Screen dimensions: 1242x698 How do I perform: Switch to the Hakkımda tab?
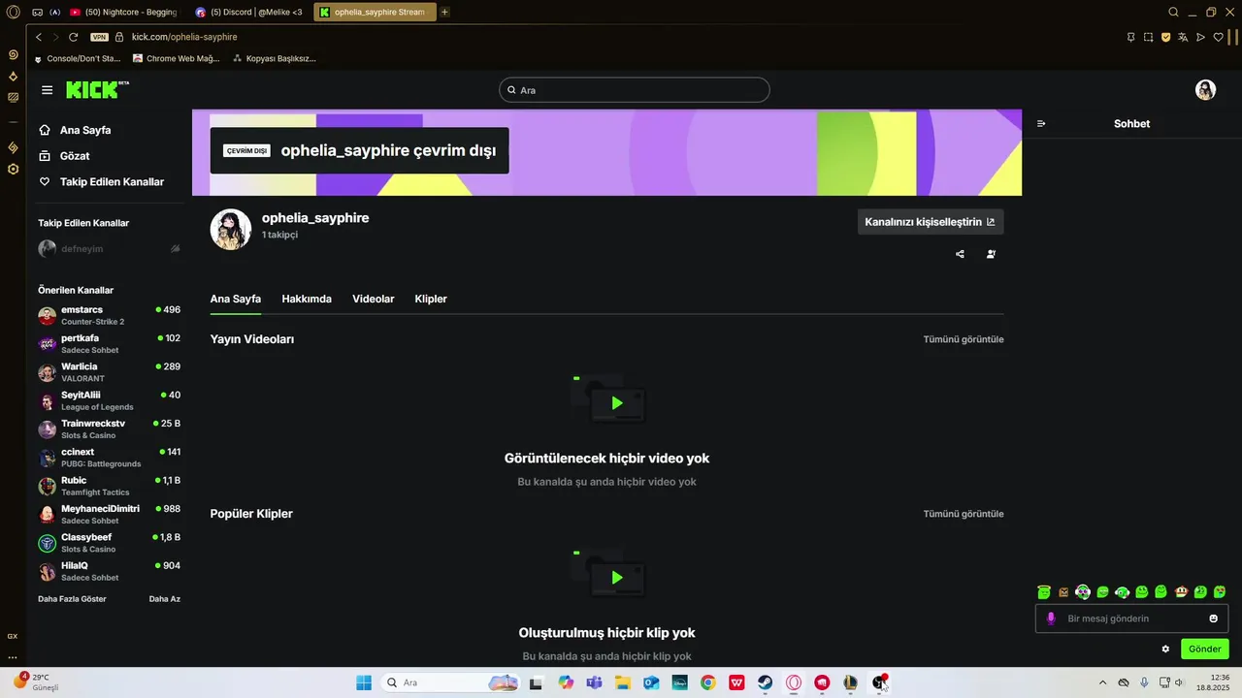[x=307, y=299]
